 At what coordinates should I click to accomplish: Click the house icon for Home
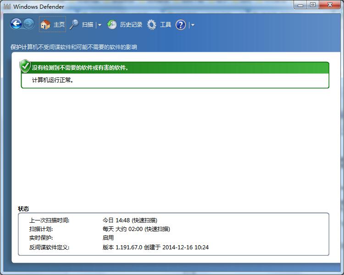(45, 25)
